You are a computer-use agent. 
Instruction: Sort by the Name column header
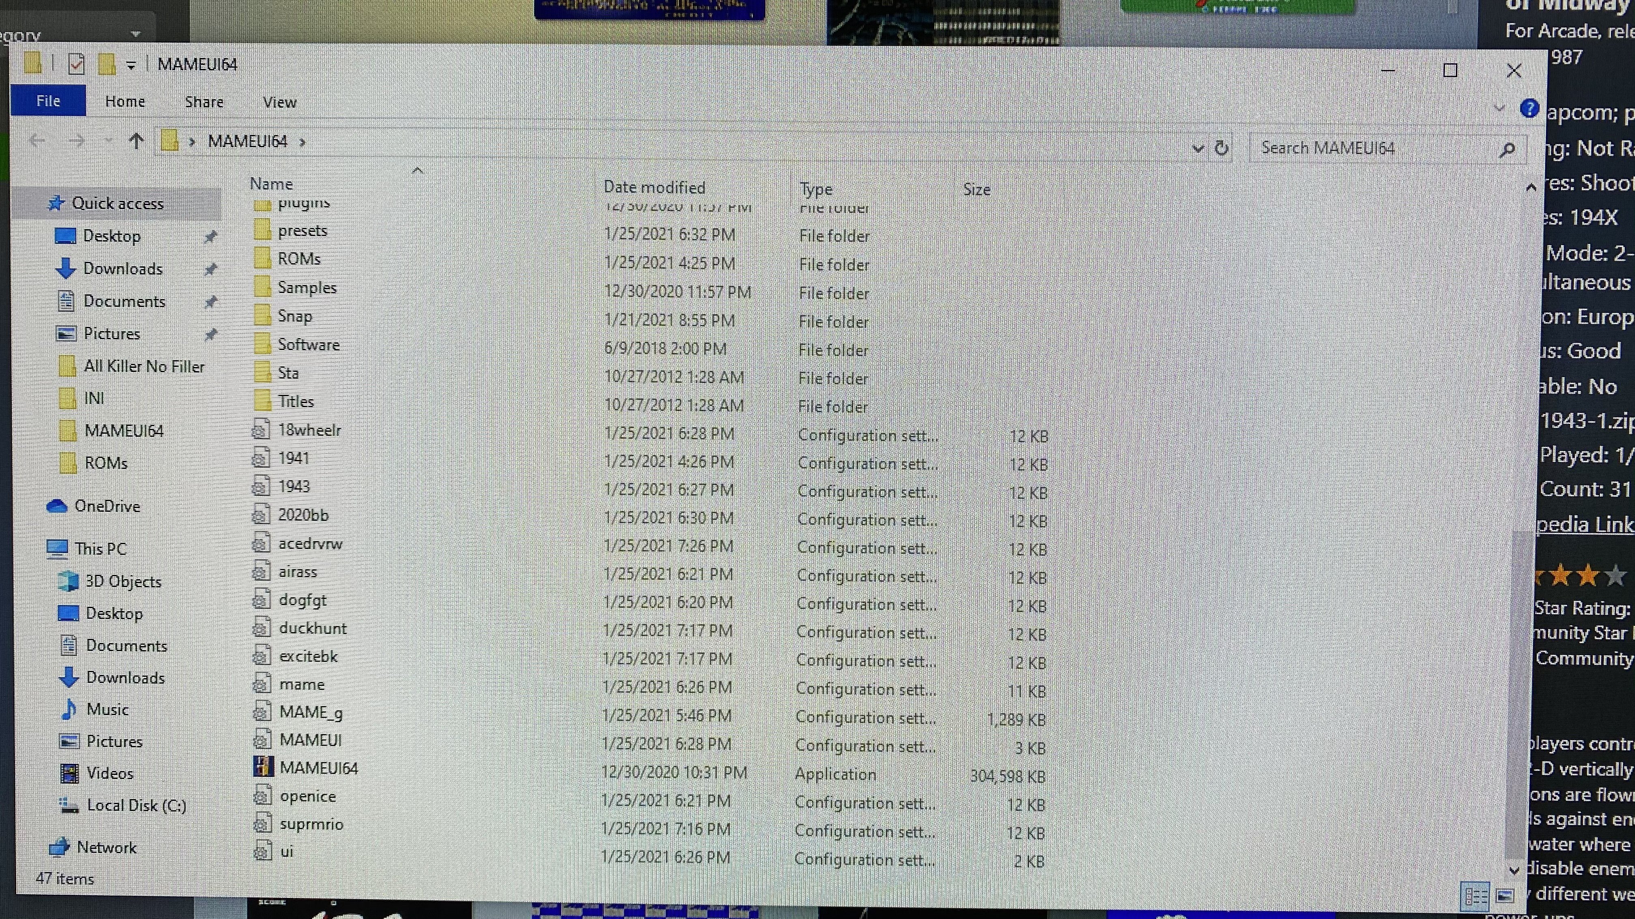tap(271, 184)
